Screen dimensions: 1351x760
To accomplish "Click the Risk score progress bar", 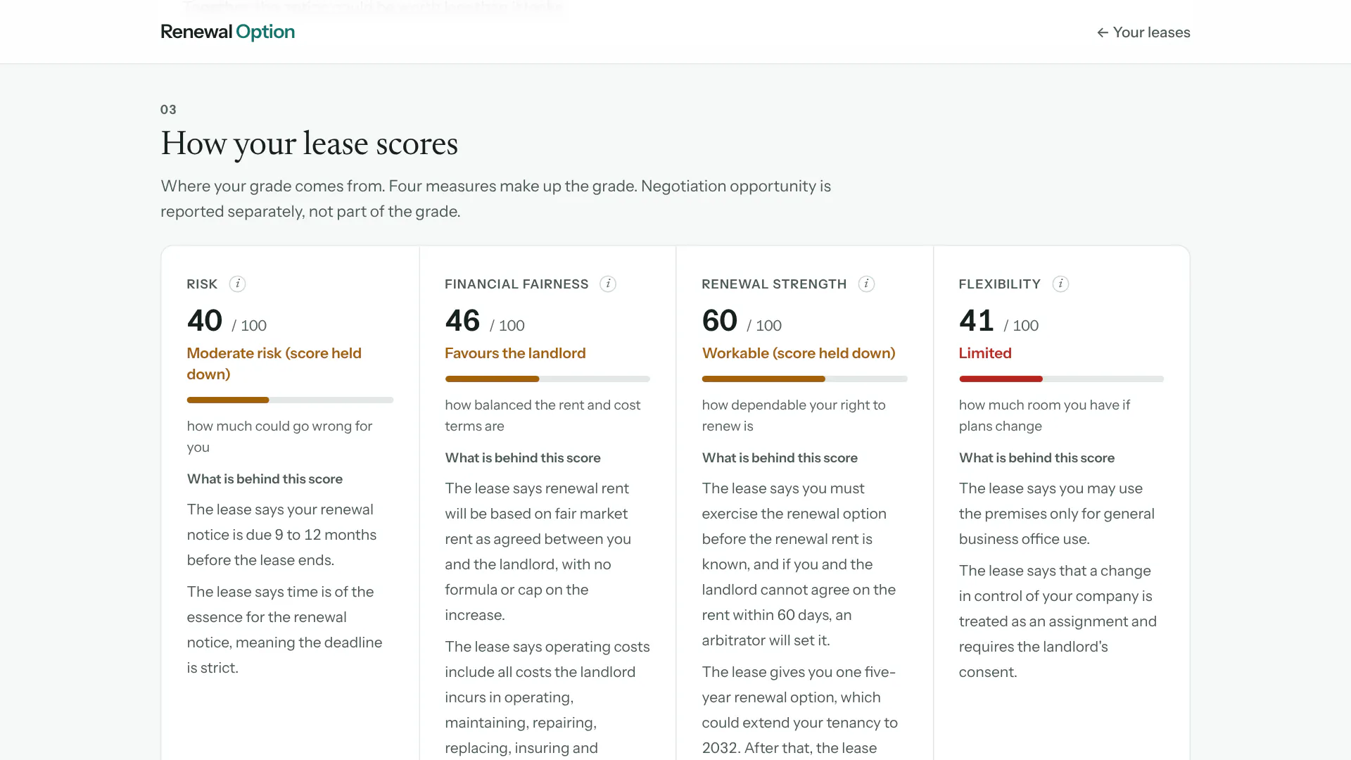I will tap(290, 400).
